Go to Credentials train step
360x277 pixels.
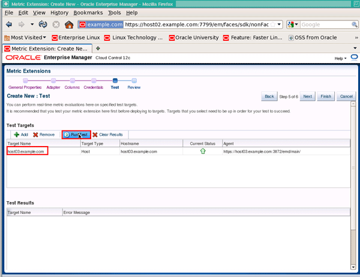click(x=94, y=87)
